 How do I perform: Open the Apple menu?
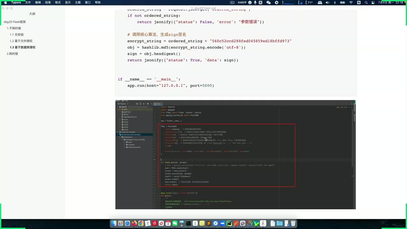(x=5, y=3)
